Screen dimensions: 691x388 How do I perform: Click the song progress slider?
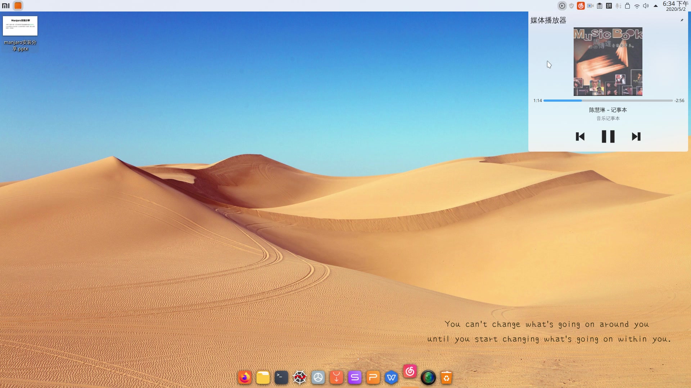(x=608, y=101)
